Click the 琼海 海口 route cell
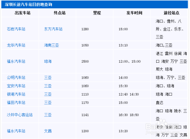 tap(164, 94)
